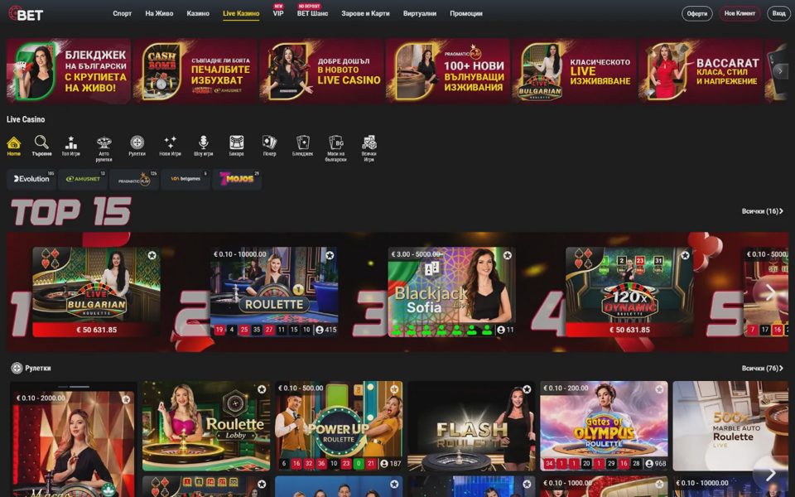The height and width of the screenshot is (497, 795).
Task: Filter by 7Mojos provider logo
Action: click(237, 180)
